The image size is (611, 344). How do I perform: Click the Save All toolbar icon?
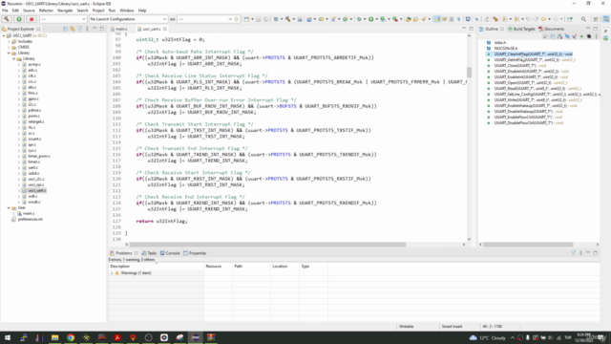click(265, 19)
